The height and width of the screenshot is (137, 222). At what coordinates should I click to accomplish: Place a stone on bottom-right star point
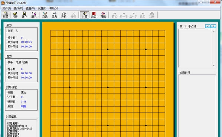[x=146, y=125]
